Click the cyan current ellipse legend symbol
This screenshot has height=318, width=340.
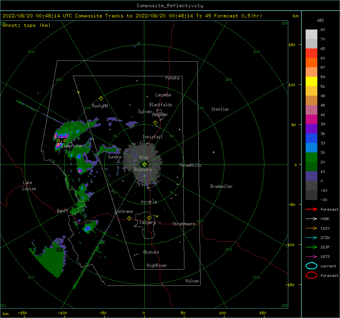click(311, 266)
